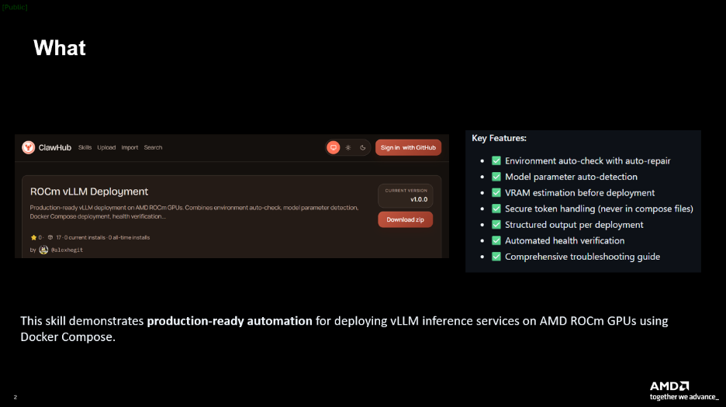Click the ROCm vLLM Deployment title
Viewport: 726px width, 407px height.
89,191
